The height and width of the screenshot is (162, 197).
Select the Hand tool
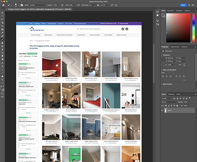[x=2, y=76]
